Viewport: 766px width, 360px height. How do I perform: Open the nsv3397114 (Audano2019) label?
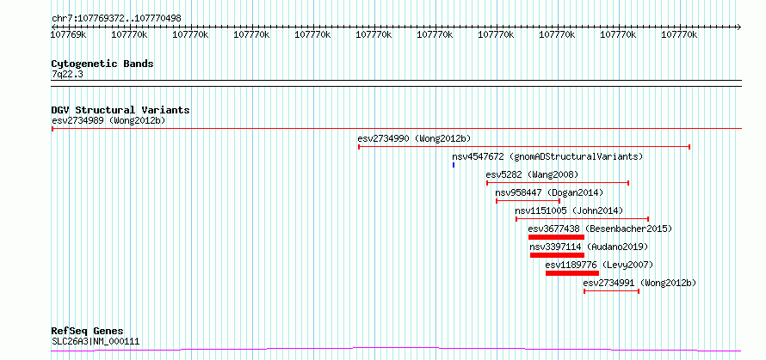click(x=589, y=247)
